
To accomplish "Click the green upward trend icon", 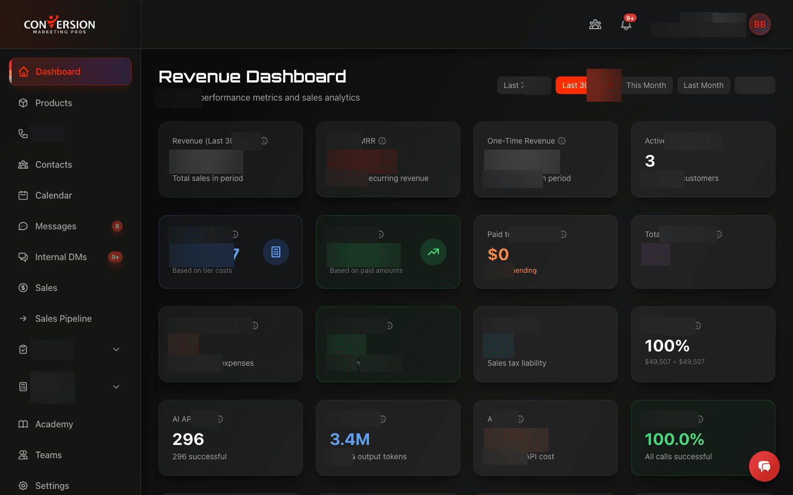I will click(x=433, y=252).
